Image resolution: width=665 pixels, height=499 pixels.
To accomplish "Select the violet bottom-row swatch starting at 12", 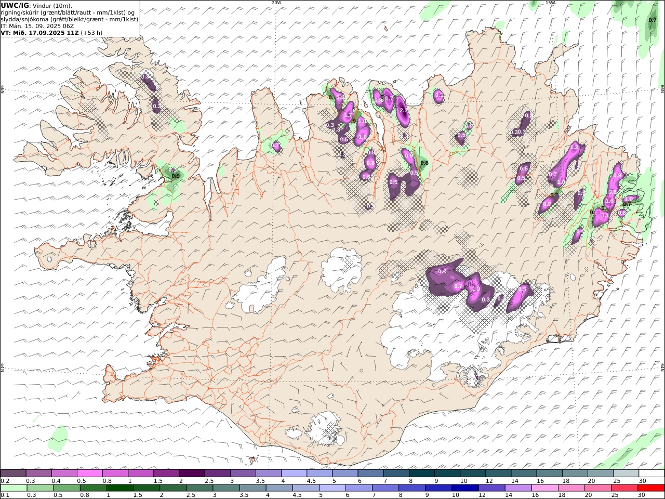I will pos(491,488).
